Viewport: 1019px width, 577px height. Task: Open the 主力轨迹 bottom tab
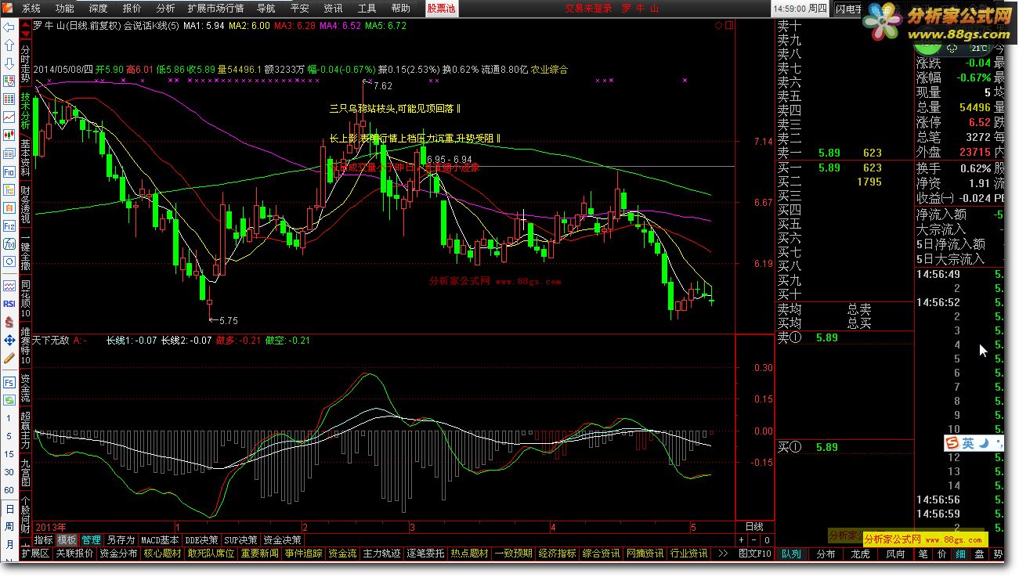381,554
